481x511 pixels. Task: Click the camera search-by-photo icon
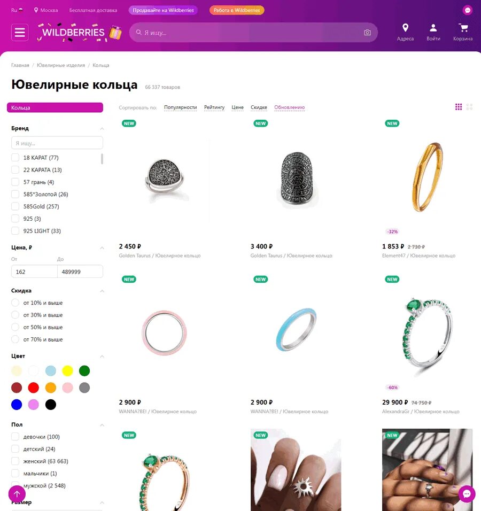click(x=367, y=32)
